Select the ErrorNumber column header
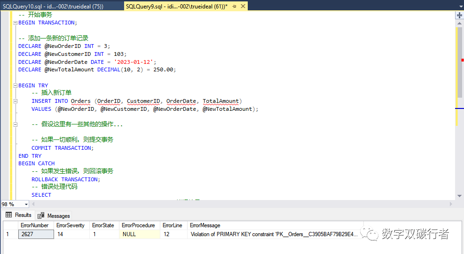 click(35, 225)
